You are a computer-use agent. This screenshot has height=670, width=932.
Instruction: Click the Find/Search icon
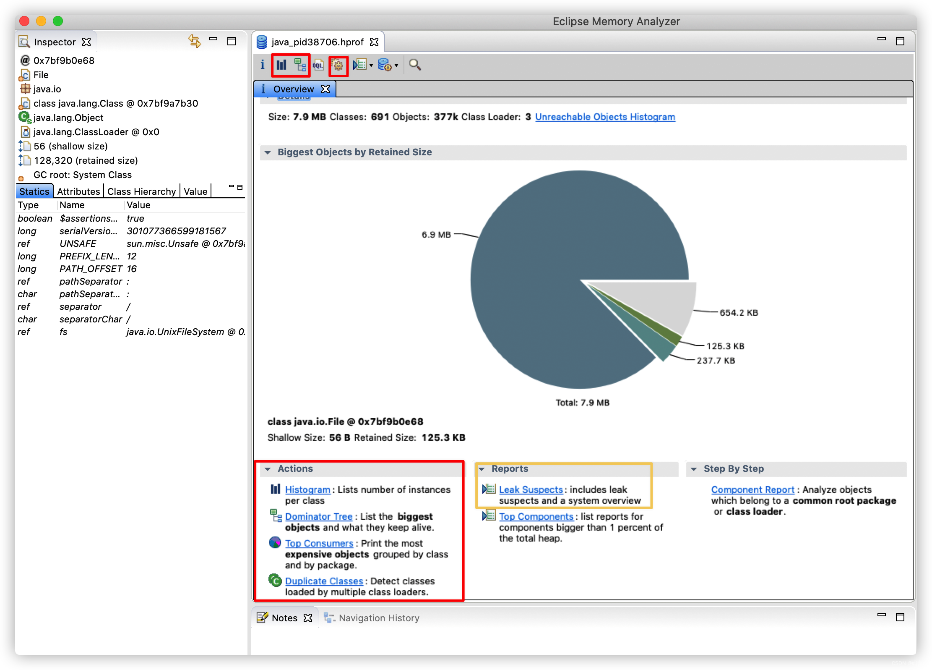(414, 65)
